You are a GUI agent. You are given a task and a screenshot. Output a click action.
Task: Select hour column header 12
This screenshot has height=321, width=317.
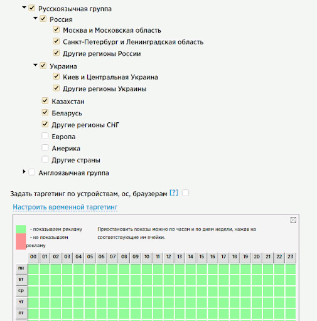169,258
